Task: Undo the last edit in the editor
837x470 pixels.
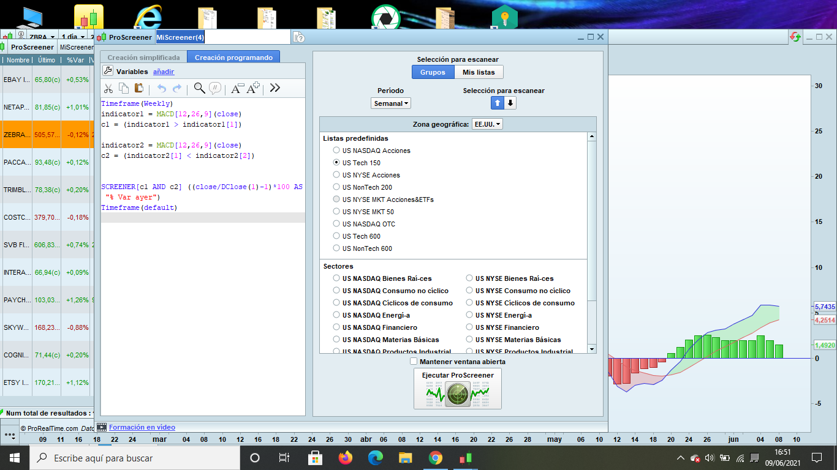Action: (x=162, y=88)
